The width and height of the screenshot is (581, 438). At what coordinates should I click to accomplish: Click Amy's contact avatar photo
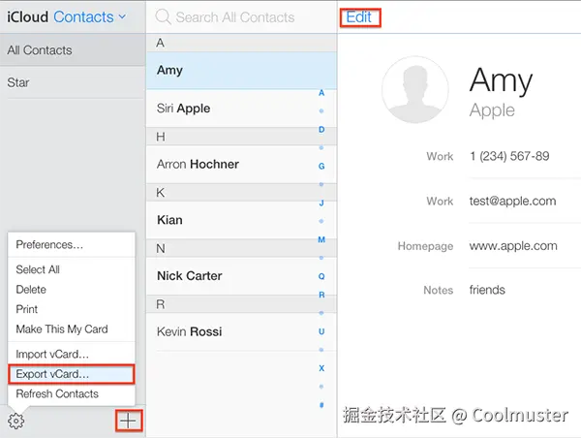click(415, 90)
